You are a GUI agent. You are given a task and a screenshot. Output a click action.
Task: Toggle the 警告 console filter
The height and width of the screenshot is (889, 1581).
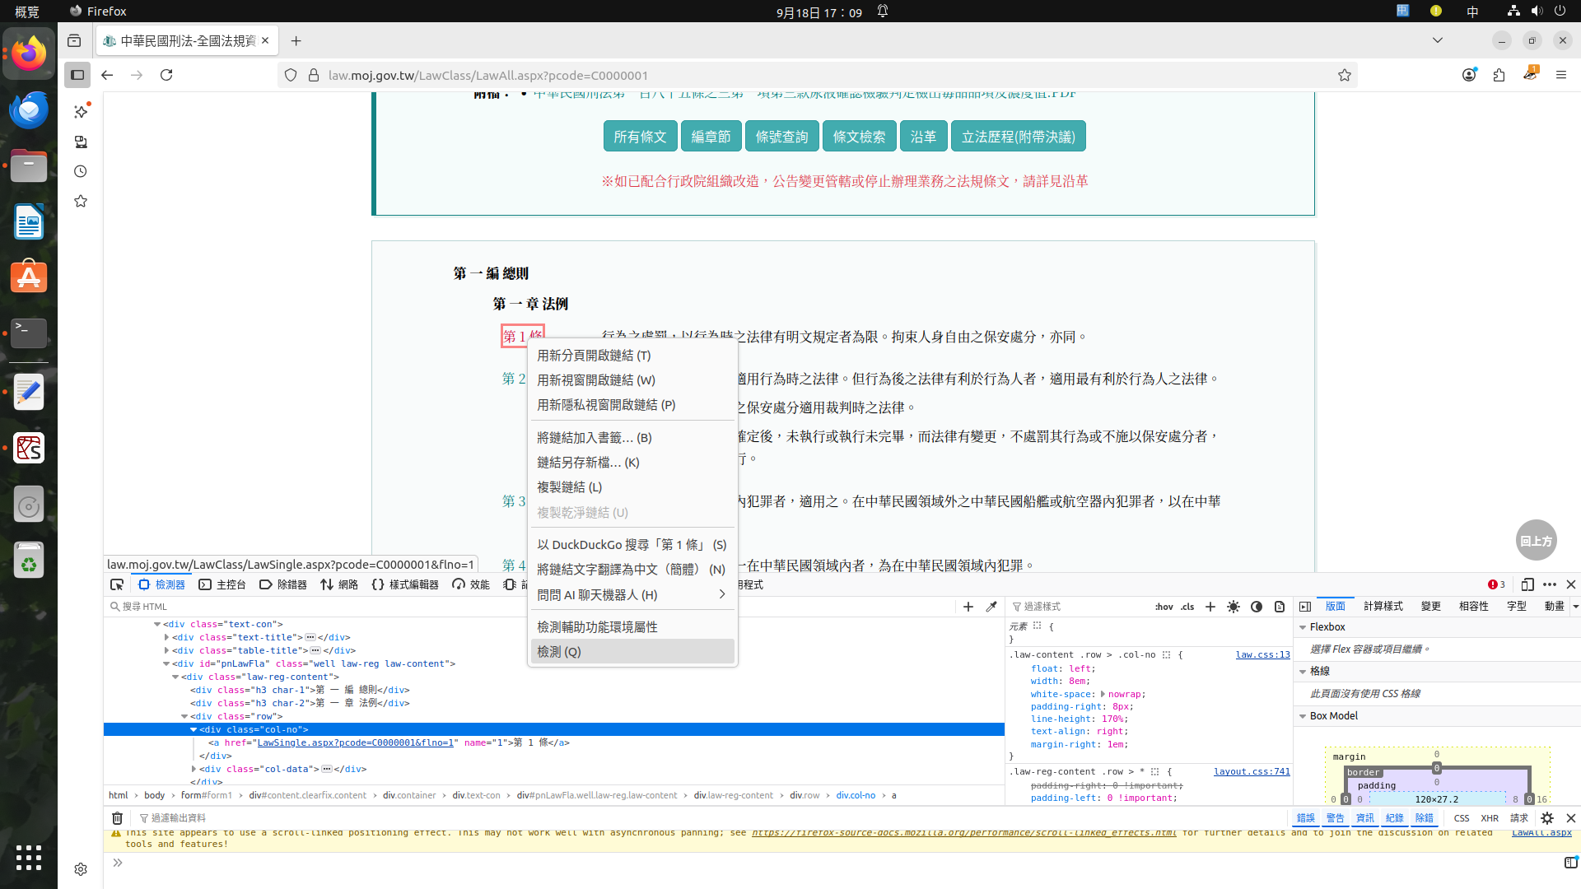pyautogui.click(x=1335, y=818)
